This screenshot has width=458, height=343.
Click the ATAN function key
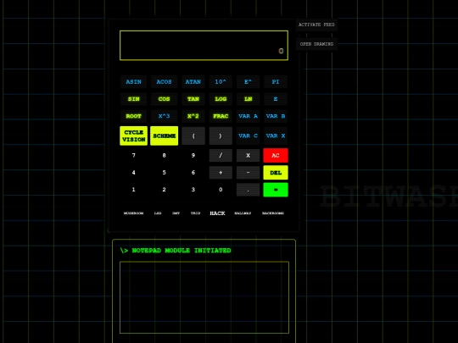coord(193,82)
